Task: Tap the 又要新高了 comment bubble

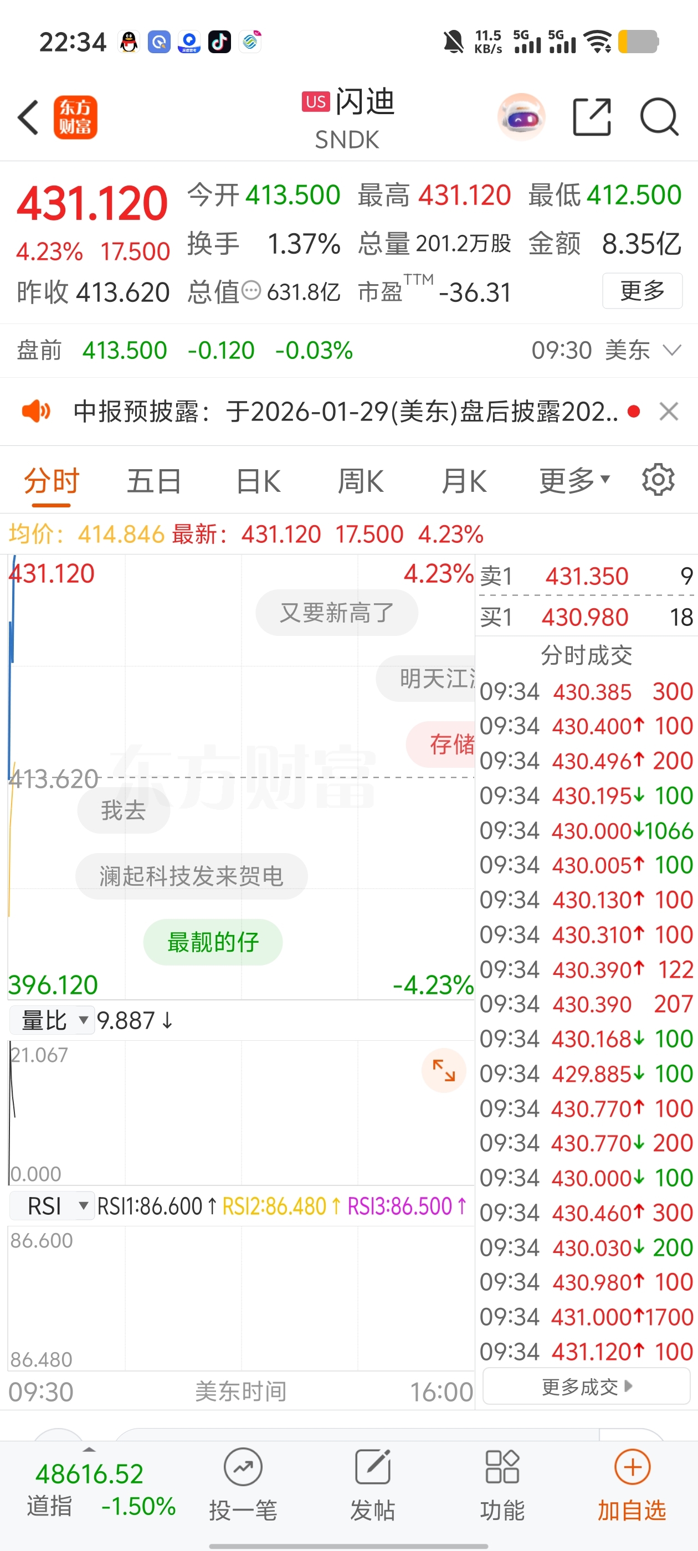Action: 337,613
